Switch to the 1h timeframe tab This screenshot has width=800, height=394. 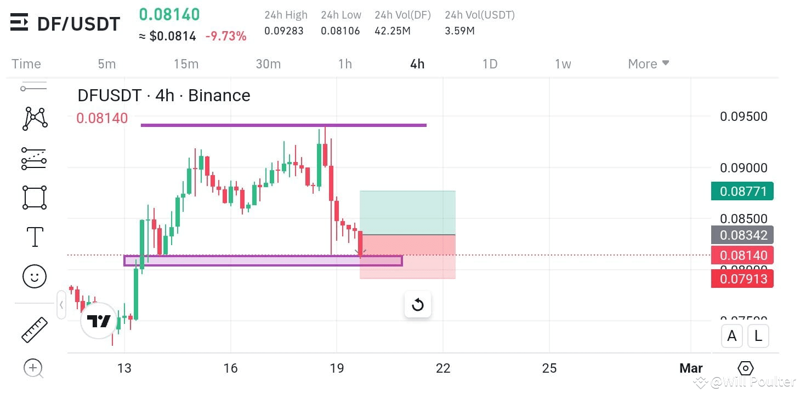coord(345,63)
